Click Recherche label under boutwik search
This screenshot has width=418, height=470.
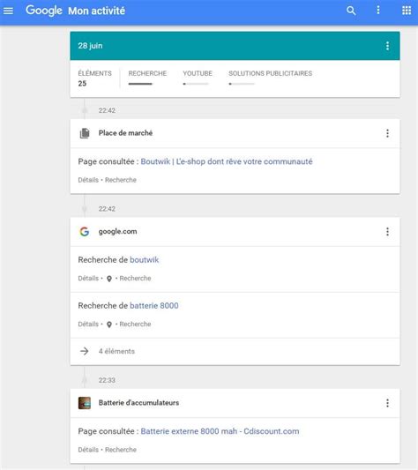(135, 278)
